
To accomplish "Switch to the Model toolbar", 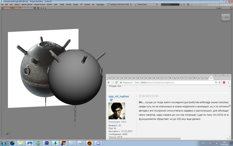I will click(62, 5).
